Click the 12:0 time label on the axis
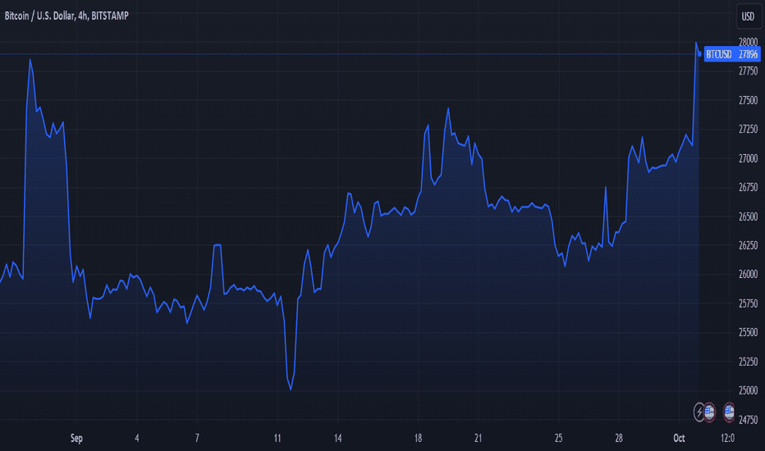Screen dimensions: 765x451 click(727, 439)
